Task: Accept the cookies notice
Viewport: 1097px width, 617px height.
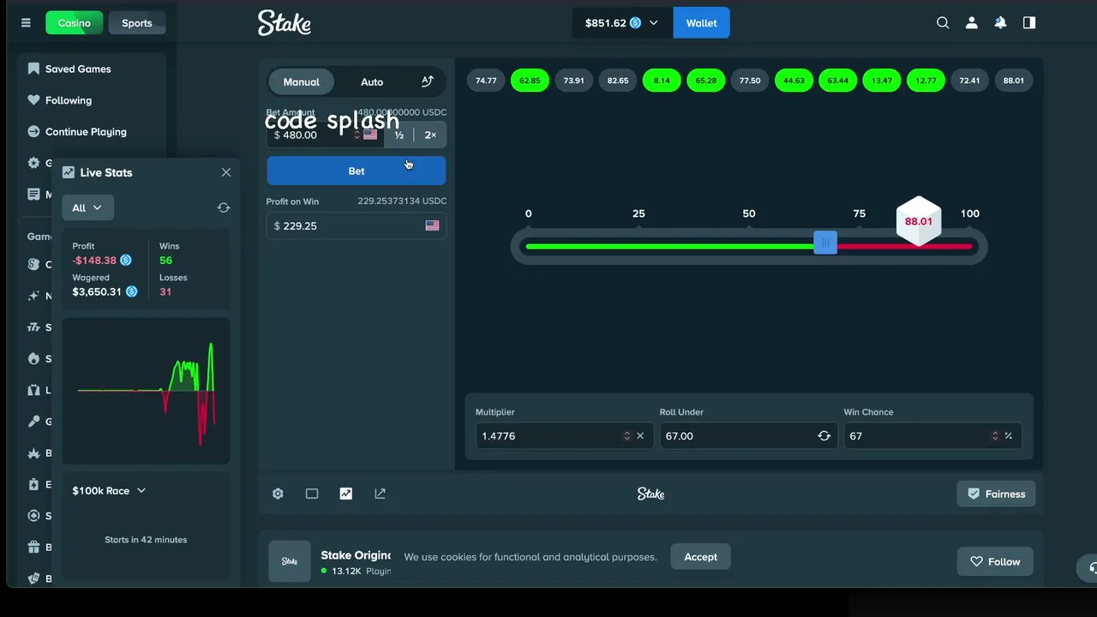Action: 700,557
